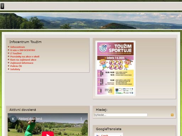The height and width of the screenshot is (136, 182).
Task: Go to Z Toužimi section
Action: point(16,53)
